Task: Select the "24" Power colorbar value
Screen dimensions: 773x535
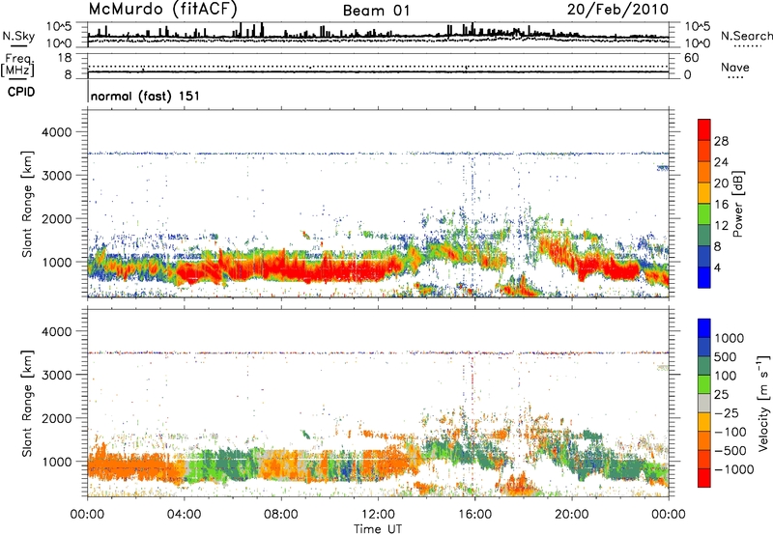Action: 721,162
